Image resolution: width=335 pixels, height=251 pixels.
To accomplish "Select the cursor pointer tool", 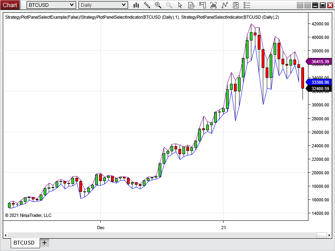I will (180, 5).
